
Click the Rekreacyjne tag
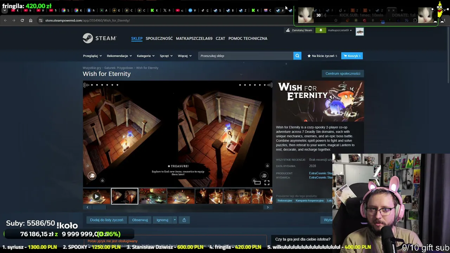285,201
